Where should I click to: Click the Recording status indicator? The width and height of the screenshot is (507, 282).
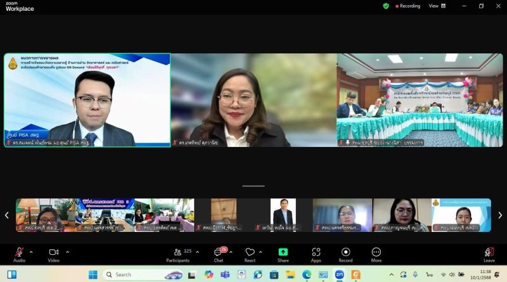pyautogui.click(x=408, y=6)
